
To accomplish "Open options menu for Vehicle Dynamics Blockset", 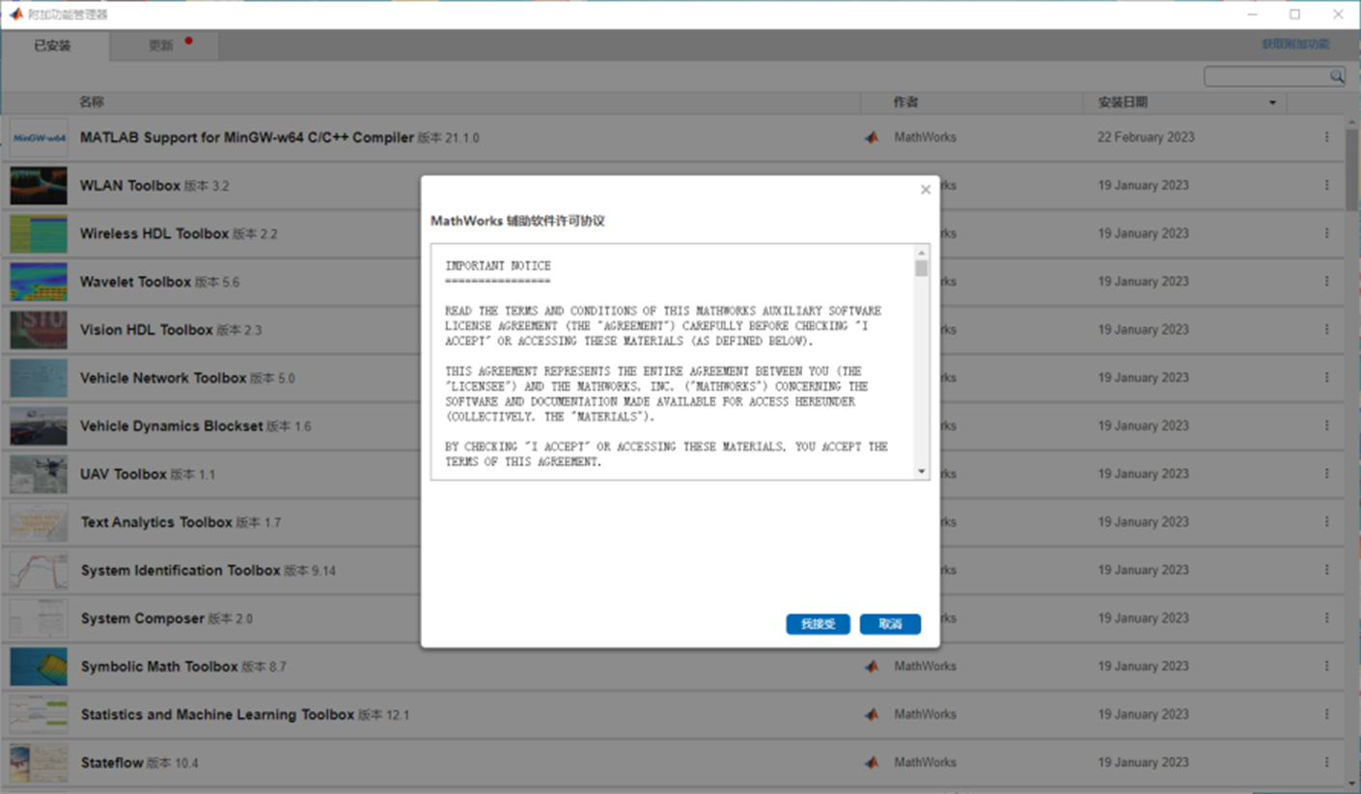I will (1327, 425).
